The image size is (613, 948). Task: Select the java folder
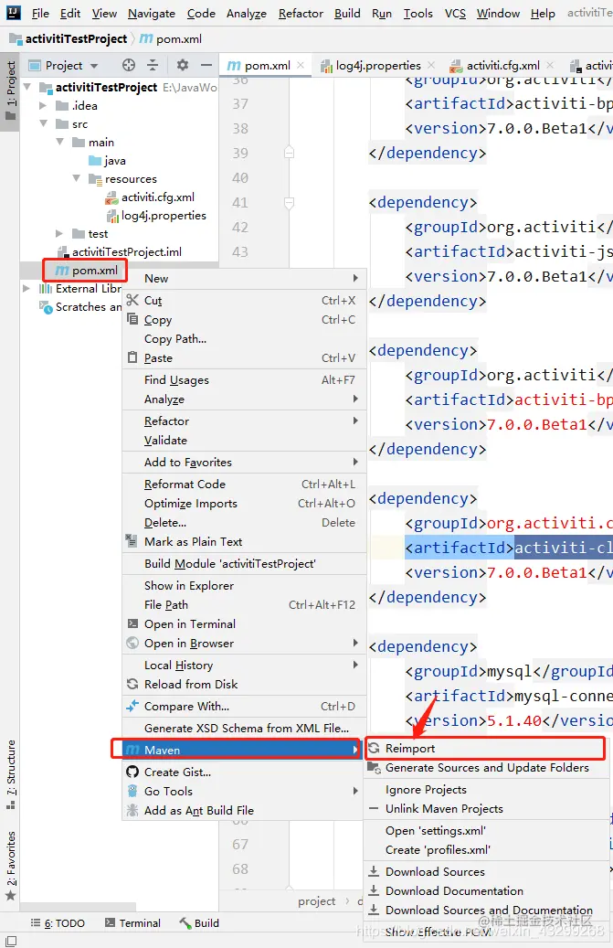point(114,160)
